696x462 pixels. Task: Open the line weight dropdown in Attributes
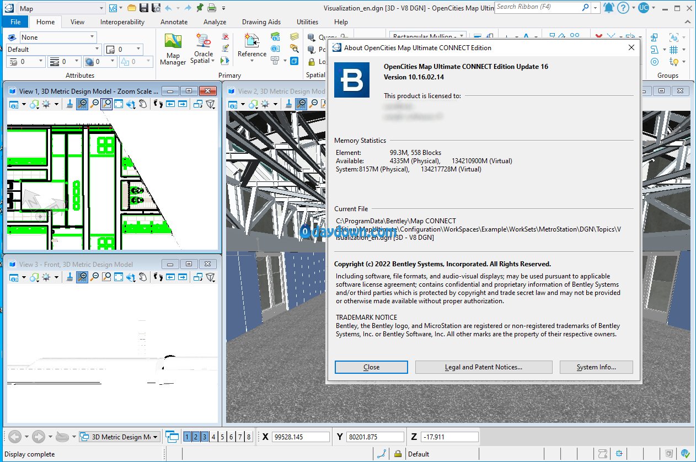click(64, 62)
